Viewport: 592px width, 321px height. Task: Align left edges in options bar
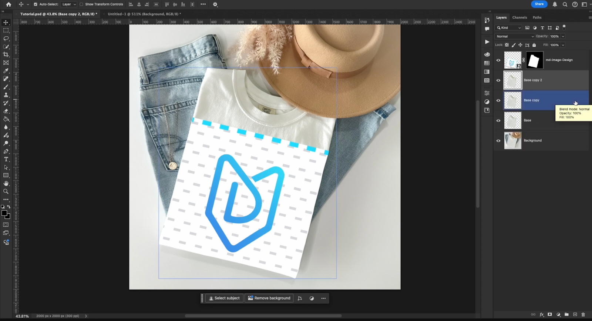click(x=131, y=4)
